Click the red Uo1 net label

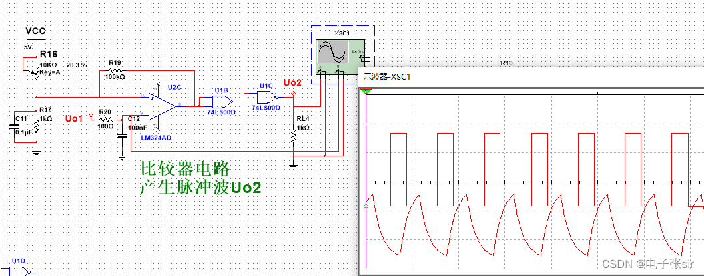pyautogui.click(x=74, y=118)
